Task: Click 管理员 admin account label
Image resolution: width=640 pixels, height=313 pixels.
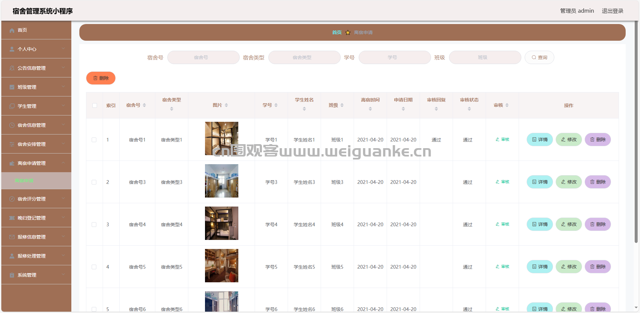Action: tap(577, 11)
